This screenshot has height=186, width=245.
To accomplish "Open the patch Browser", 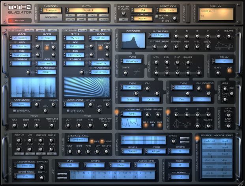I will (x=51, y=17).
